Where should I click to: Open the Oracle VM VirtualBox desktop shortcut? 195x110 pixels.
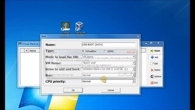(x=80, y=28)
